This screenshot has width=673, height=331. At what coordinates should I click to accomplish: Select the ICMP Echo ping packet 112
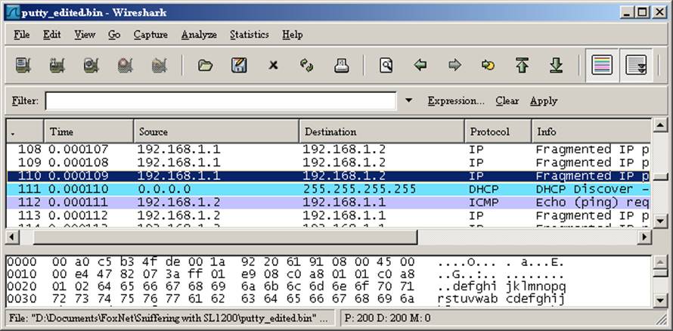tap(328, 203)
